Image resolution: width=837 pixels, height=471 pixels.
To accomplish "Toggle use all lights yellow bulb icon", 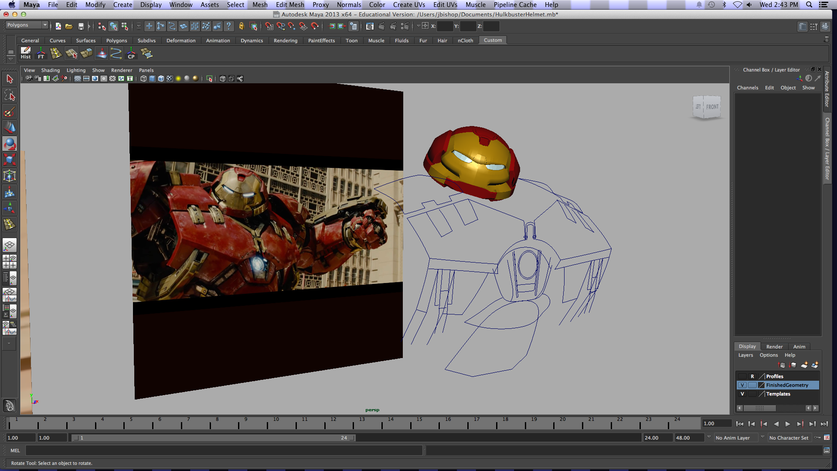I will [178, 78].
